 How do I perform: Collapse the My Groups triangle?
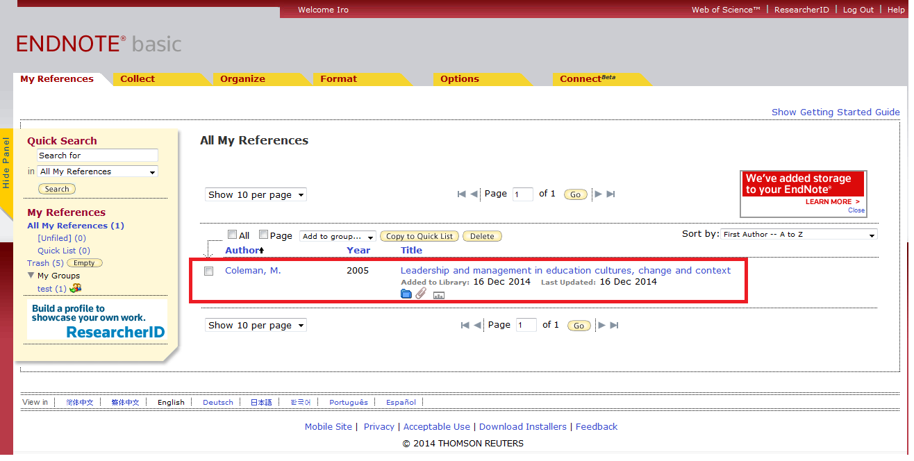[31, 276]
